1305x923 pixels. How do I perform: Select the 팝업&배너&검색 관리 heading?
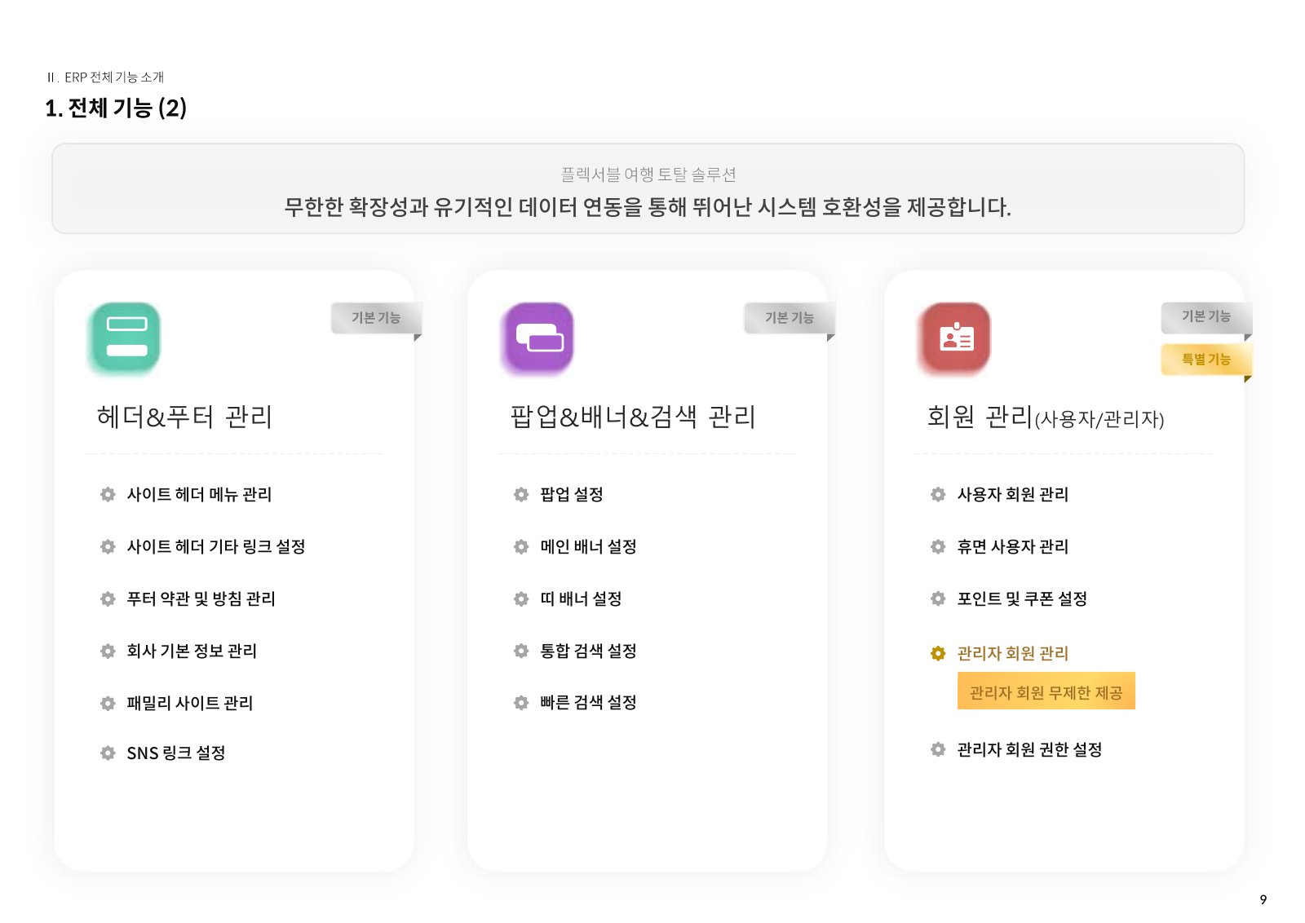coord(633,417)
